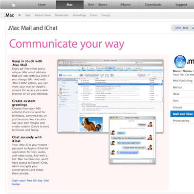Open the Store tab
Image resolution: width=194 pixels, height=194 pixels.
point(42,5)
